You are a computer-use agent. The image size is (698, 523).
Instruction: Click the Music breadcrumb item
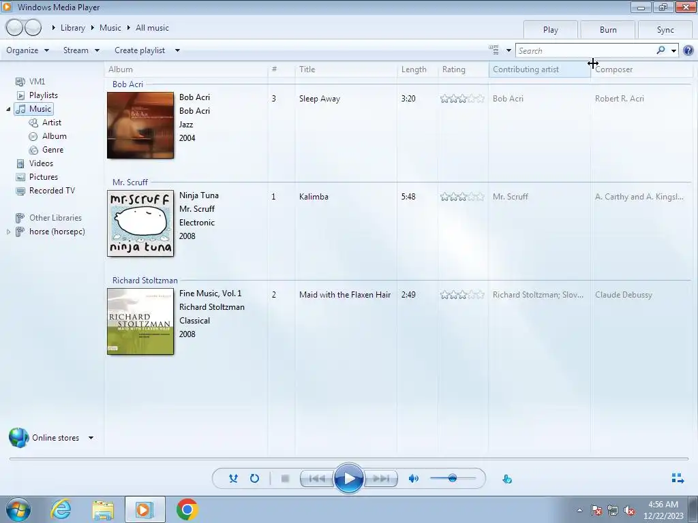[110, 27]
